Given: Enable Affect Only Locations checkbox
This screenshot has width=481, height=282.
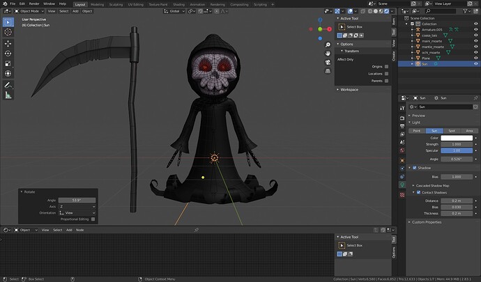Looking at the screenshot, I should click(386, 74).
